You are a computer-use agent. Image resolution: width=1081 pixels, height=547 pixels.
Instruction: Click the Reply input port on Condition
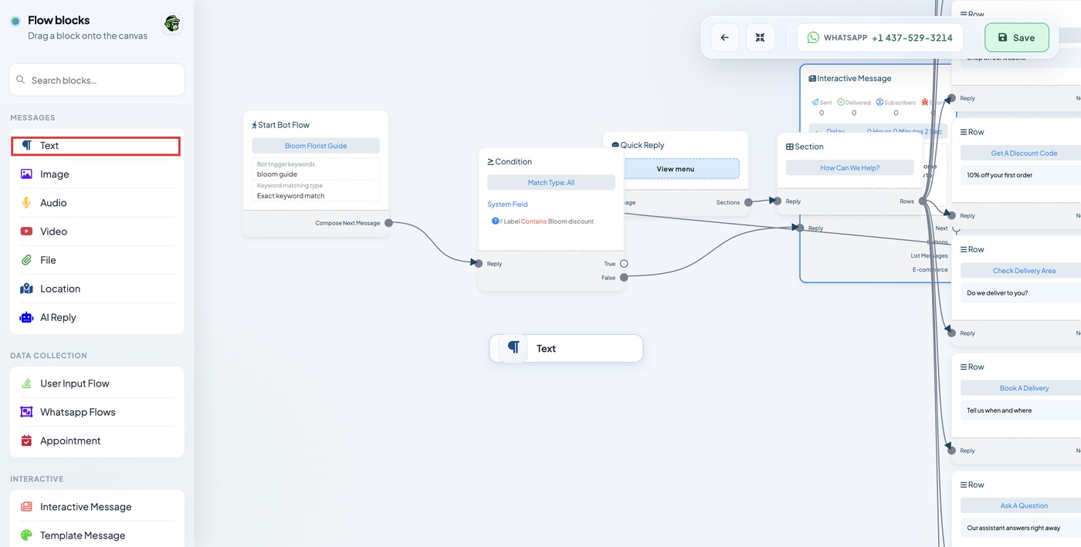click(x=479, y=264)
